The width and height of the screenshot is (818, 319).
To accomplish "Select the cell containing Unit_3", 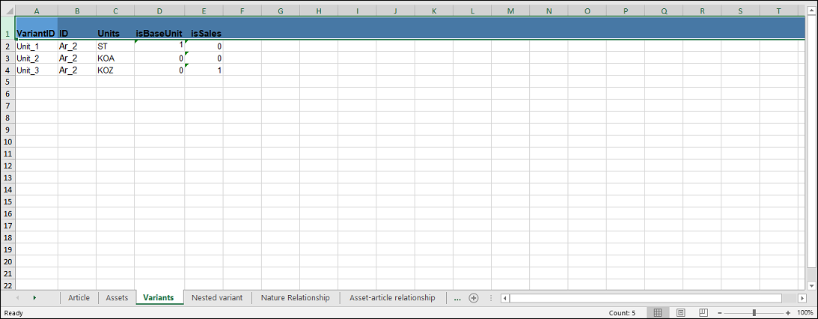I will tap(37, 70).
